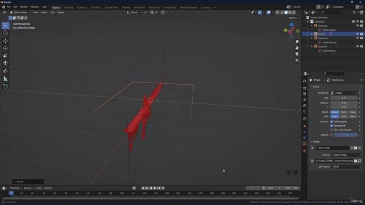This screenshot has height=205, width=365.
Task: Open the File menu
Action: (x=9, y=7)
